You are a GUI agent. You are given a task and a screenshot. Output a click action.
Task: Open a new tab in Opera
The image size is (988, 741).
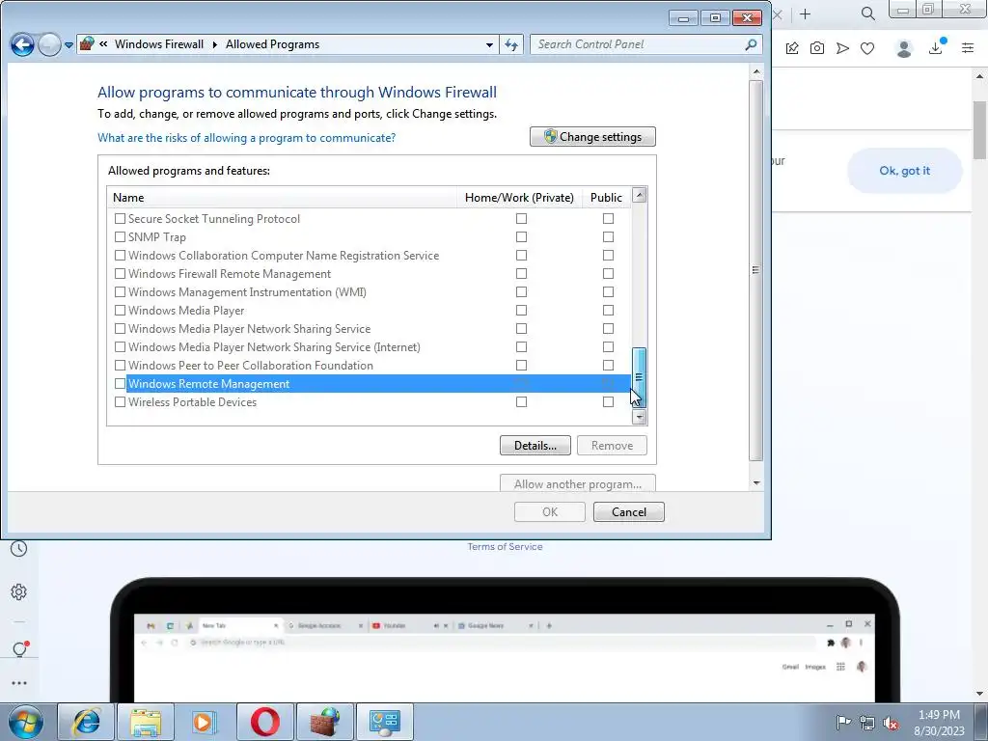click(x=805, y=14)
